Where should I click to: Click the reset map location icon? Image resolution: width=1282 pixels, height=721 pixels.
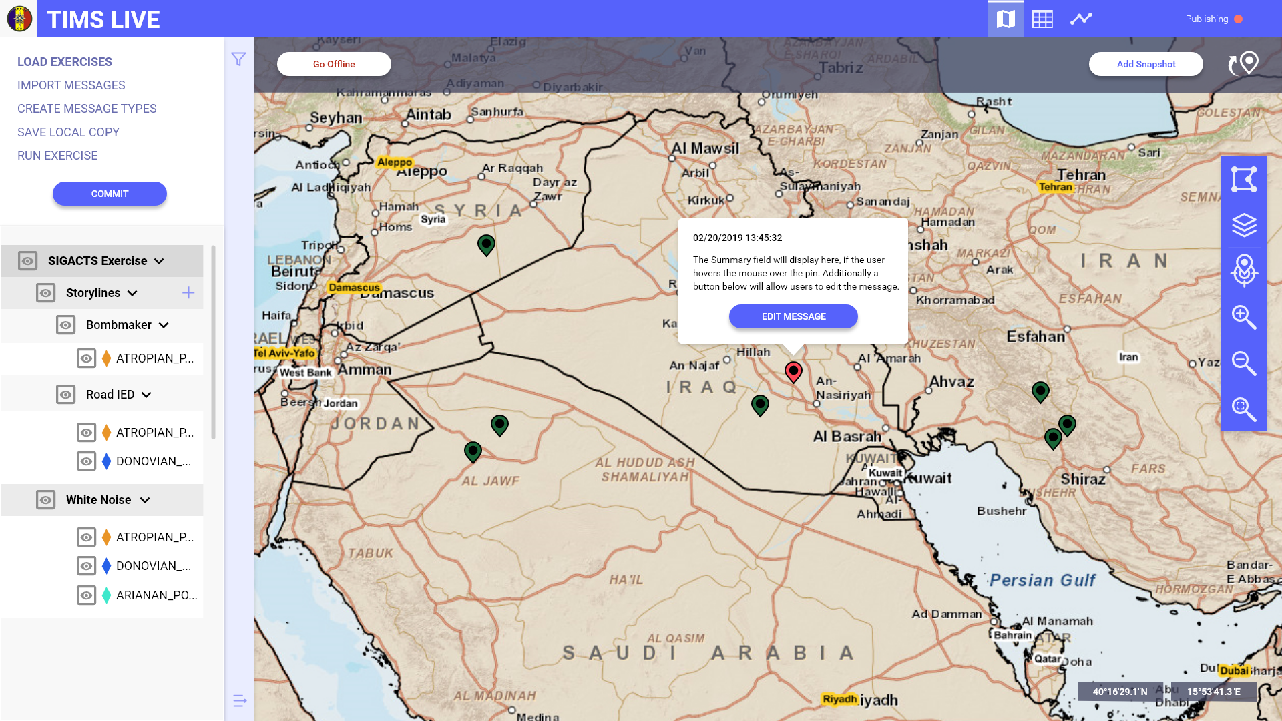1243,64
